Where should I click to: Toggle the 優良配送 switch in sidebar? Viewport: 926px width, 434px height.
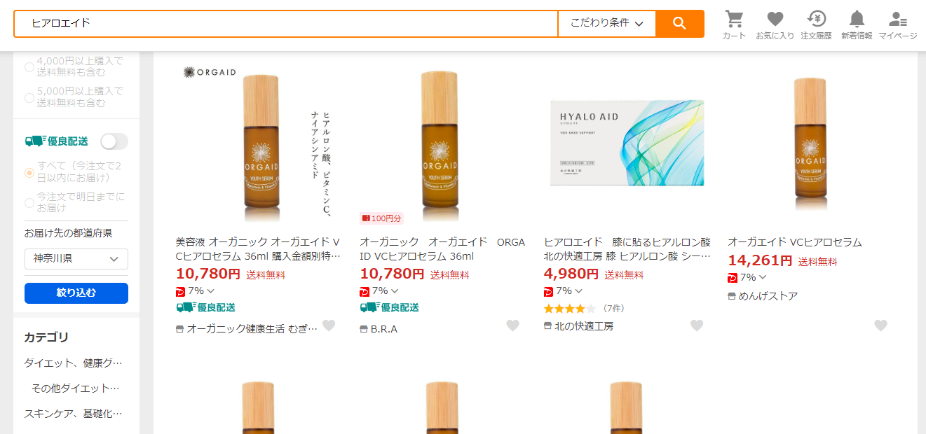click(114, 141)
